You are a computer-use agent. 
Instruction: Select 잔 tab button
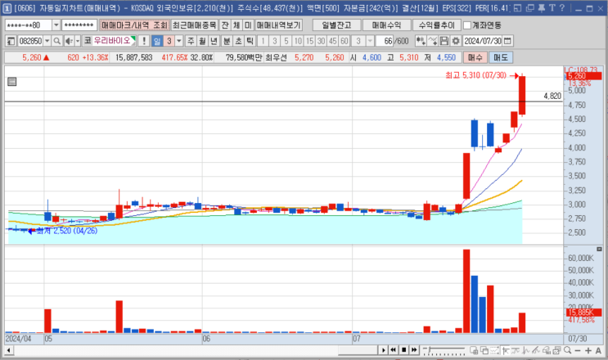coord(225,25)
